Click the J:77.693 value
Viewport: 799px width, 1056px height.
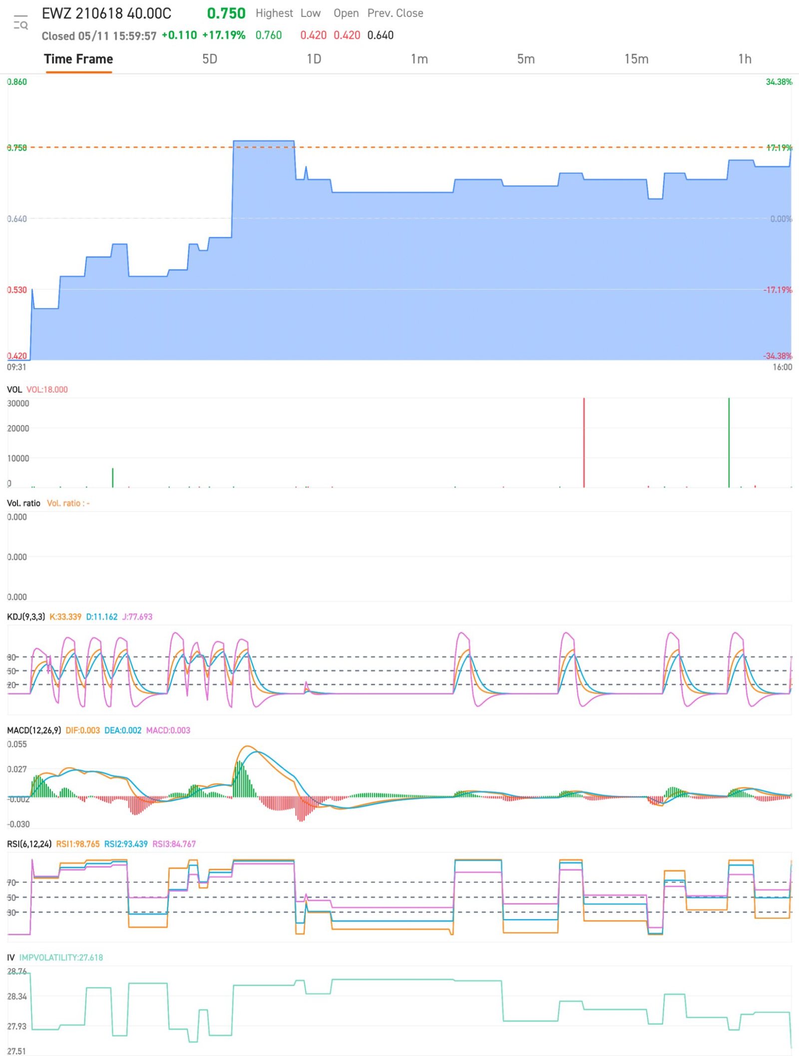[137, 617]
